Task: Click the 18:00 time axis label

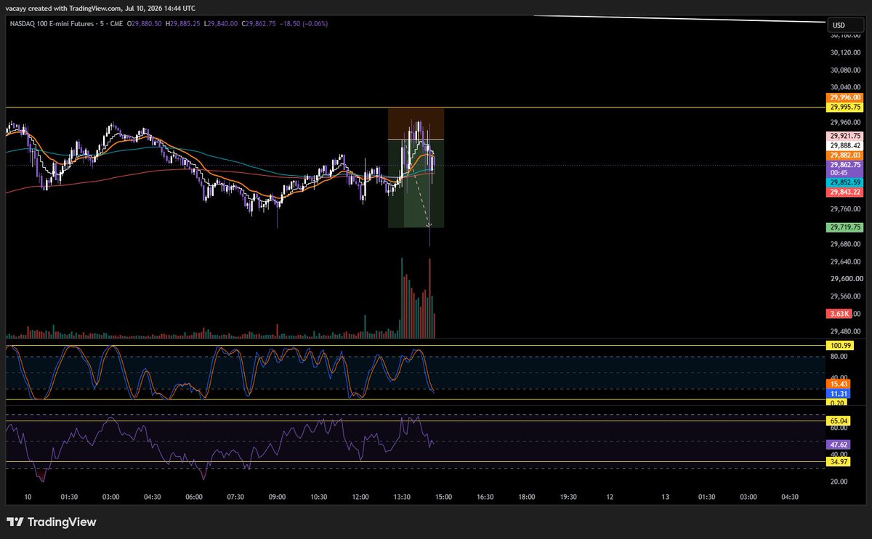Action: tap(527, 497)
